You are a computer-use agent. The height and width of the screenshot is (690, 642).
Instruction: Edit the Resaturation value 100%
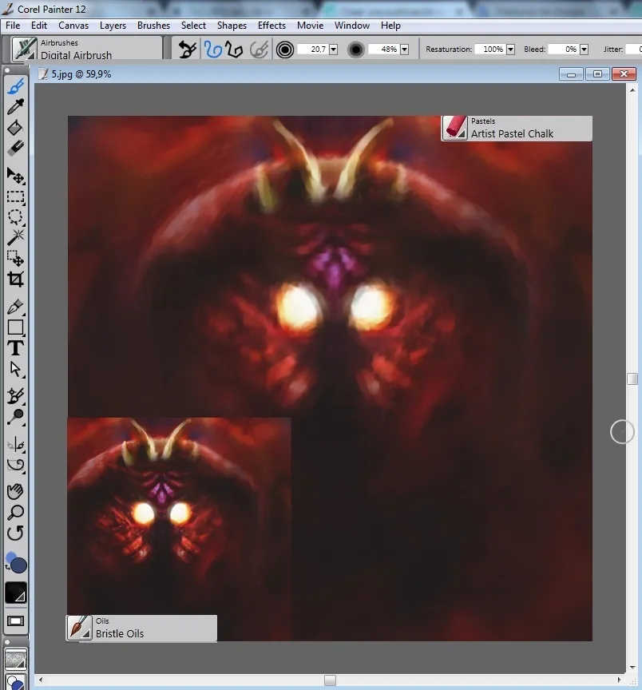click(x=489, y=50)
